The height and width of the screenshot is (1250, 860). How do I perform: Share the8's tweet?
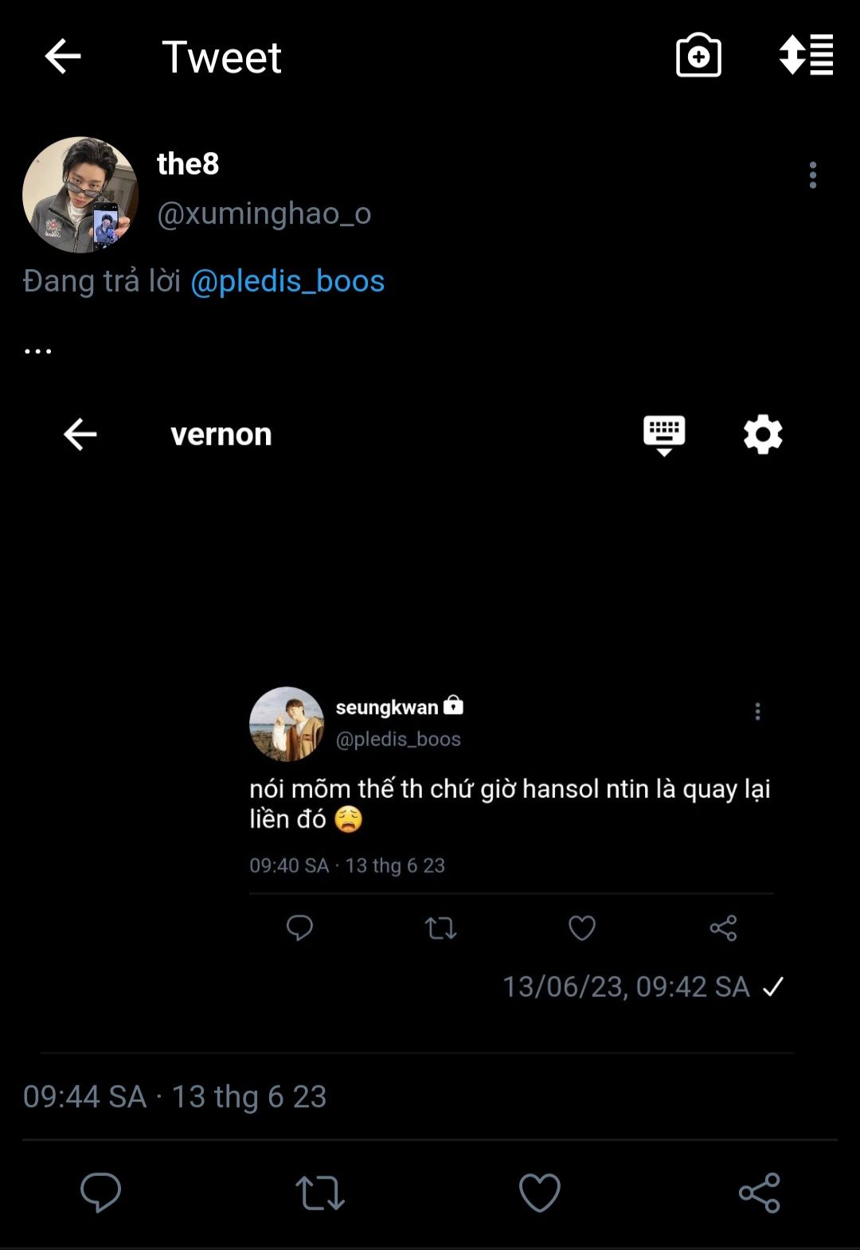click(x=759, y=1192)
